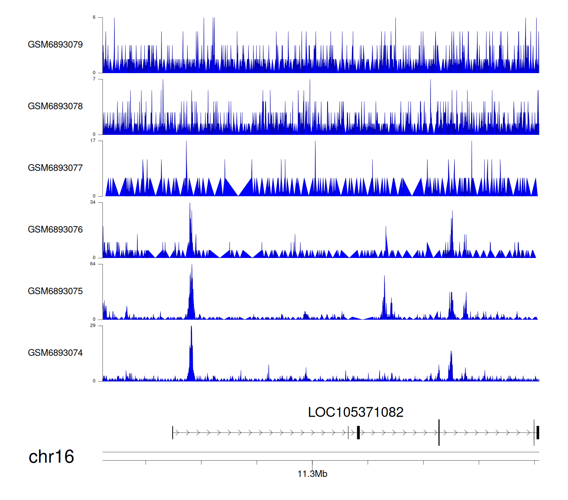Select the GSM6893078 track label
This screenshot has height=500, width=568.
(55, 106)
